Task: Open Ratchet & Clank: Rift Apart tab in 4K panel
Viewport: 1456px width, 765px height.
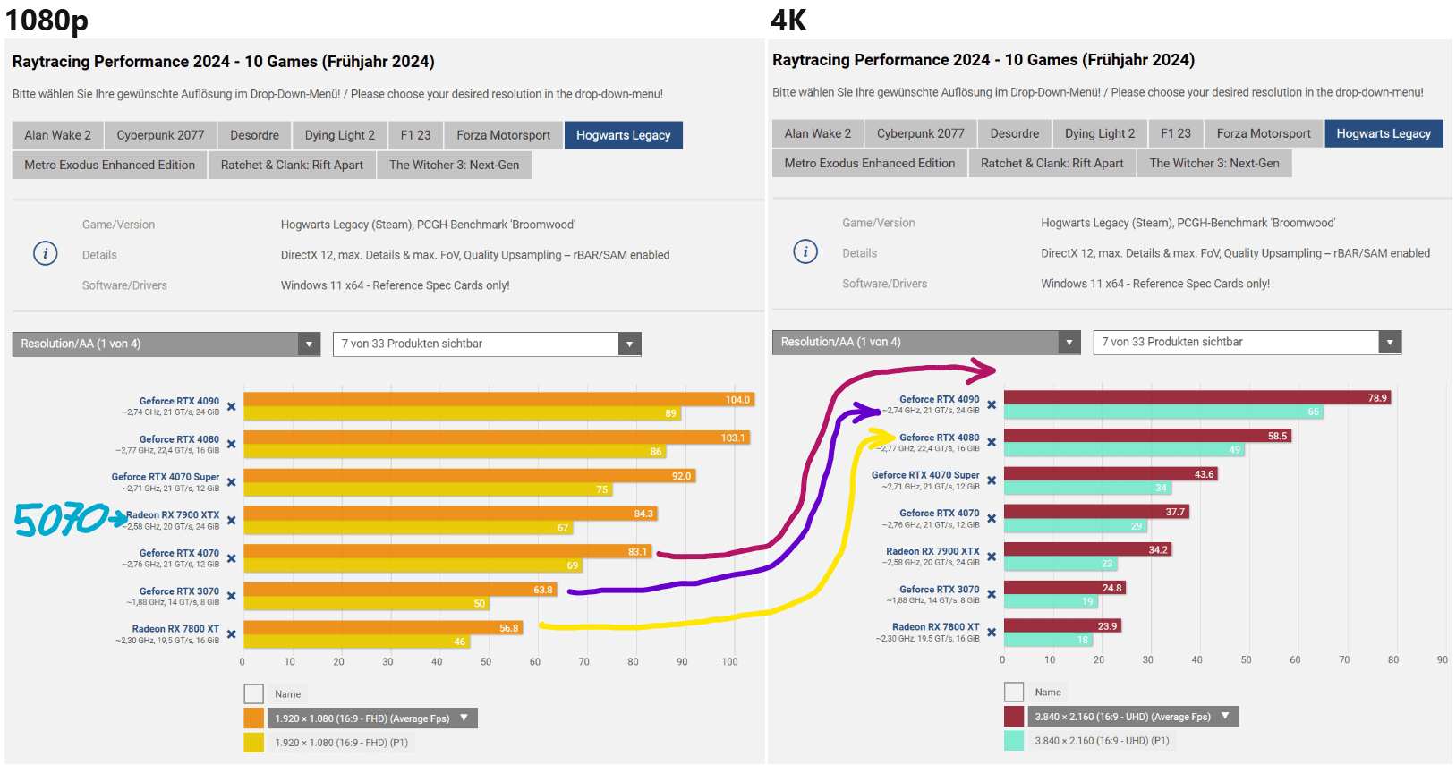Action: [x=1052, y=164]
